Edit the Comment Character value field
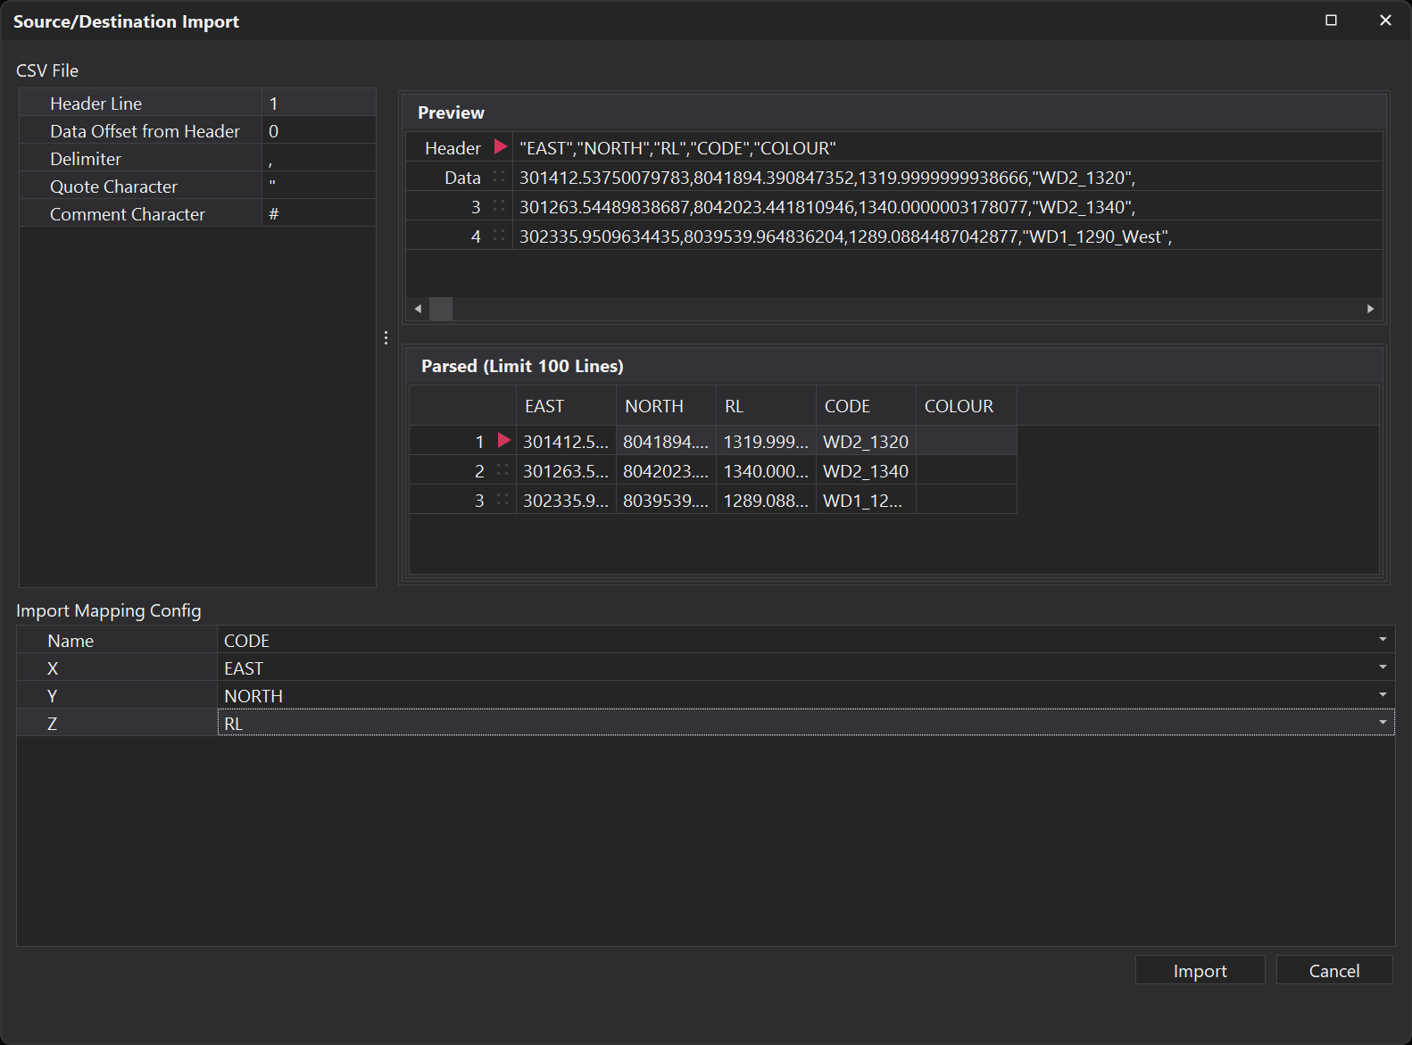Image resolution: width=1412 pixels, height=1045 pixels. pos(319,214)
